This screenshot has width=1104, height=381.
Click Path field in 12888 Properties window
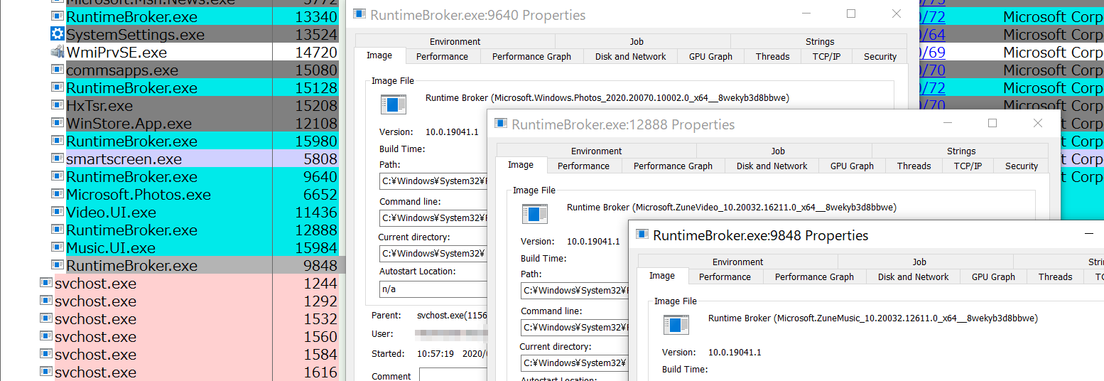point(574,291)
